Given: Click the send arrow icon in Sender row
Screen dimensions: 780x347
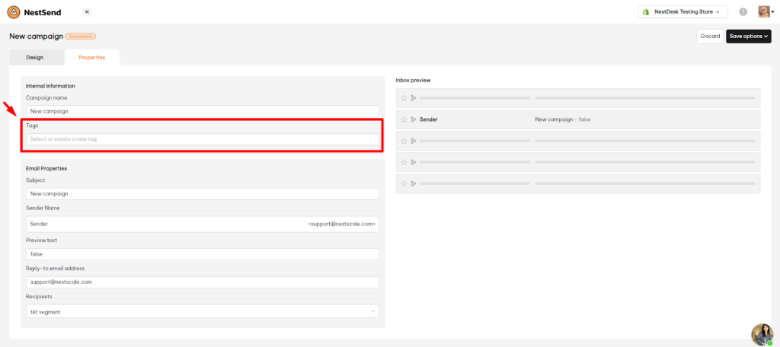Looking at the screenshot, I should (414, 119).
